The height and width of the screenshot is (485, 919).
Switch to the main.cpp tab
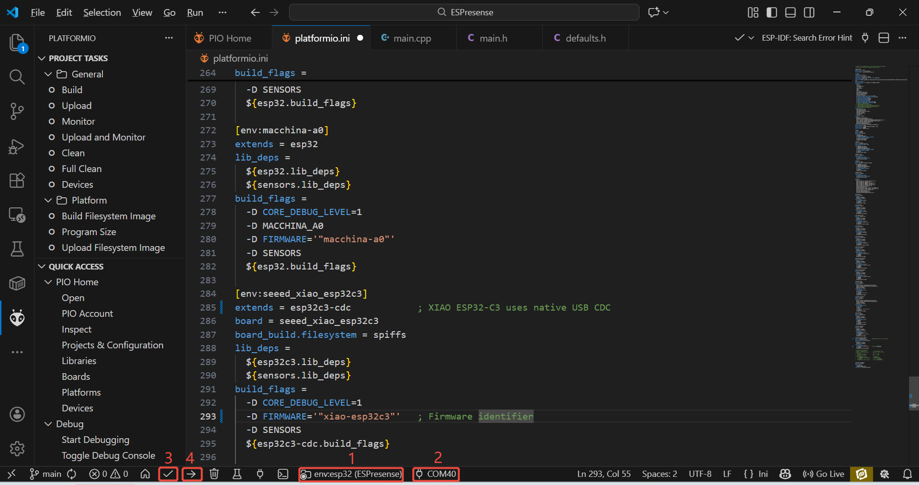coord(412,38)
